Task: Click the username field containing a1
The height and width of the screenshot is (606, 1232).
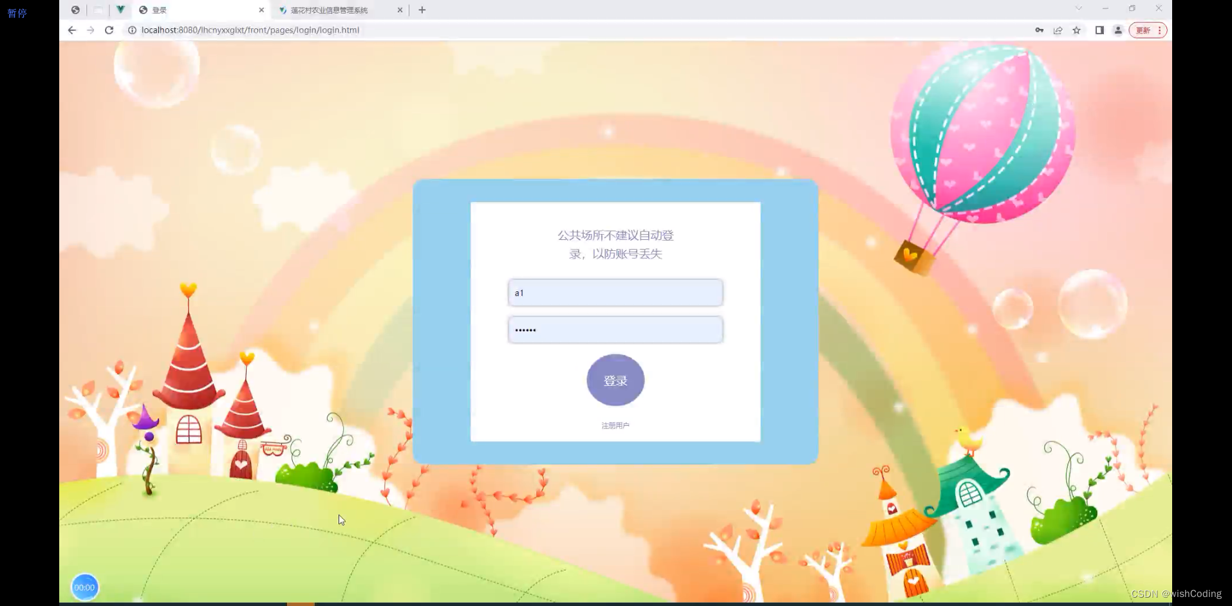Action: pyautogui.click(x=615, y=293)
